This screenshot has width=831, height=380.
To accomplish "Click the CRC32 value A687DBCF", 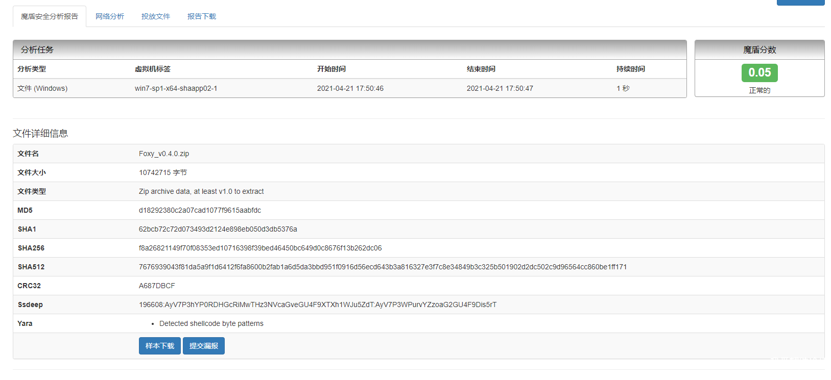I will [x=157, y=286].
